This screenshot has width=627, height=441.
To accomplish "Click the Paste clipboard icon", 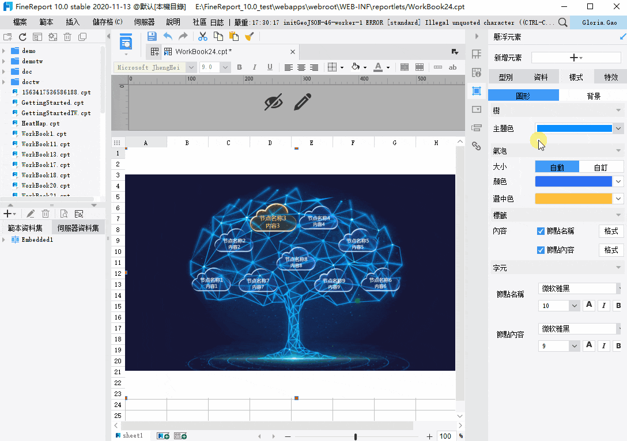I will (233, 36).
